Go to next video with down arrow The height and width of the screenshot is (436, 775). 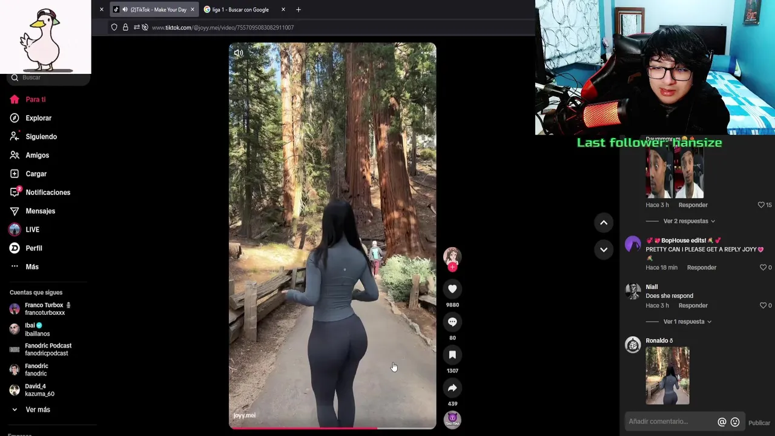coord(604,249)
